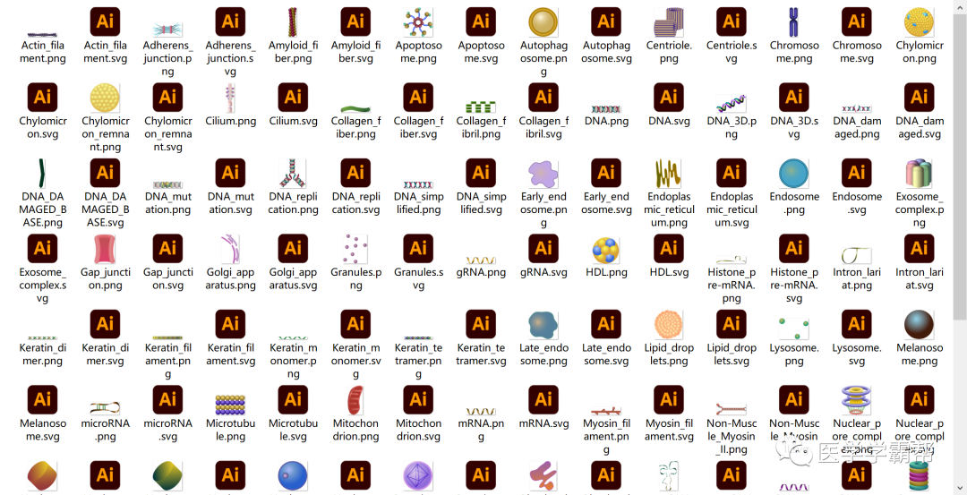
Task: Select the DNA_simplified.png thumbnail
Action: click(418, 185)
